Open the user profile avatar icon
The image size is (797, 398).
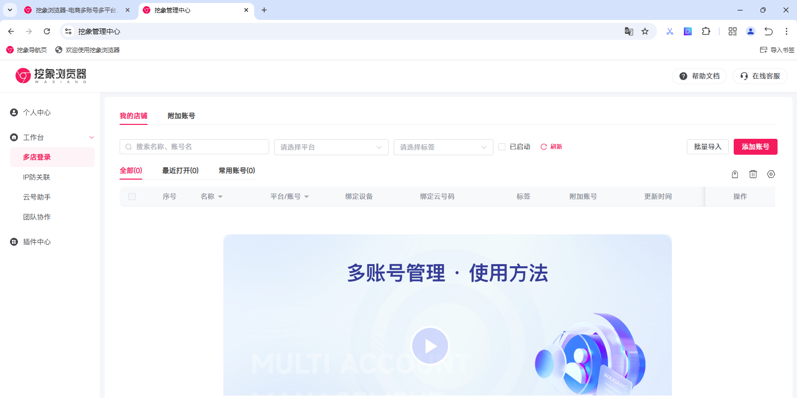point(750,31)
